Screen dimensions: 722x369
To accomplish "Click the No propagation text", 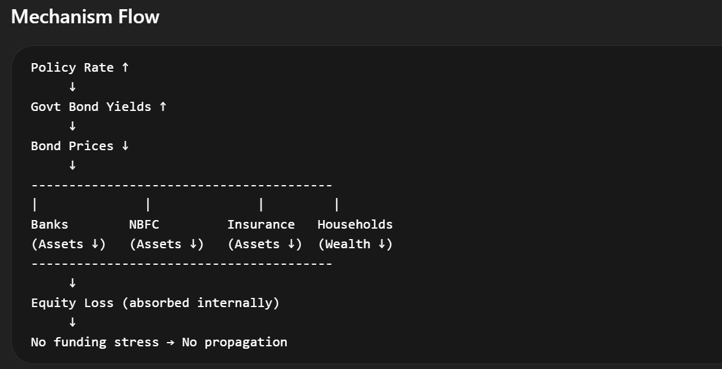I will pyautogui.click(x=235, y=342).
